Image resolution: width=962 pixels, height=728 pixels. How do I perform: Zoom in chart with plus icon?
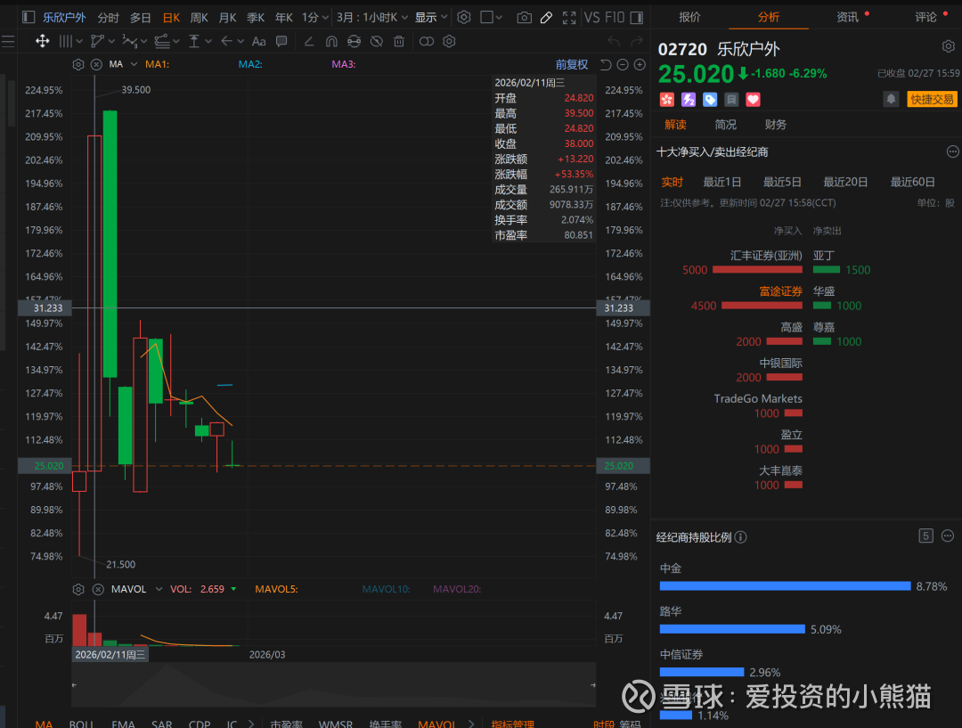[x=640, y=64]
